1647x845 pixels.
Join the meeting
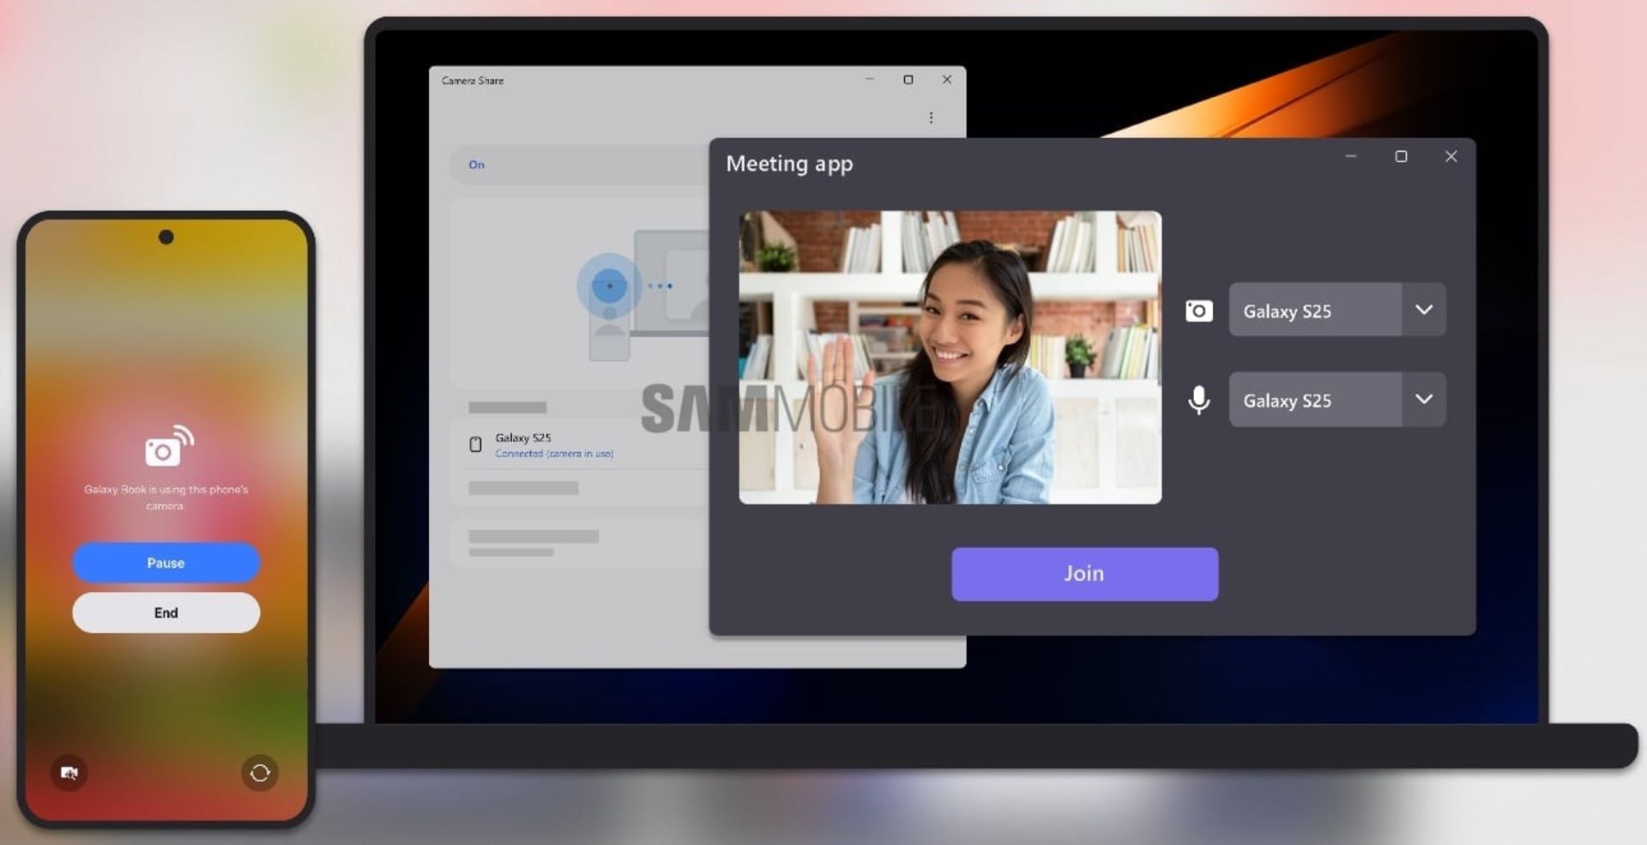click(1084, 573)
